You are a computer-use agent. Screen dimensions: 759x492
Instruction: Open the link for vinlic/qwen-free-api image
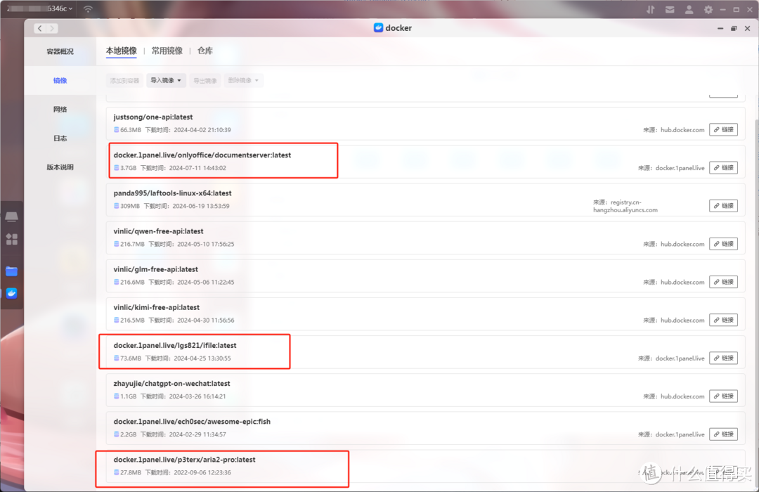723,244
